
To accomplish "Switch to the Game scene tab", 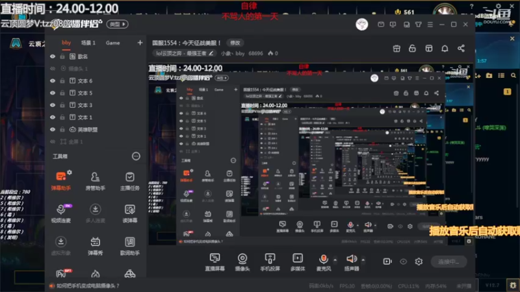I will [x=112, y=43].
